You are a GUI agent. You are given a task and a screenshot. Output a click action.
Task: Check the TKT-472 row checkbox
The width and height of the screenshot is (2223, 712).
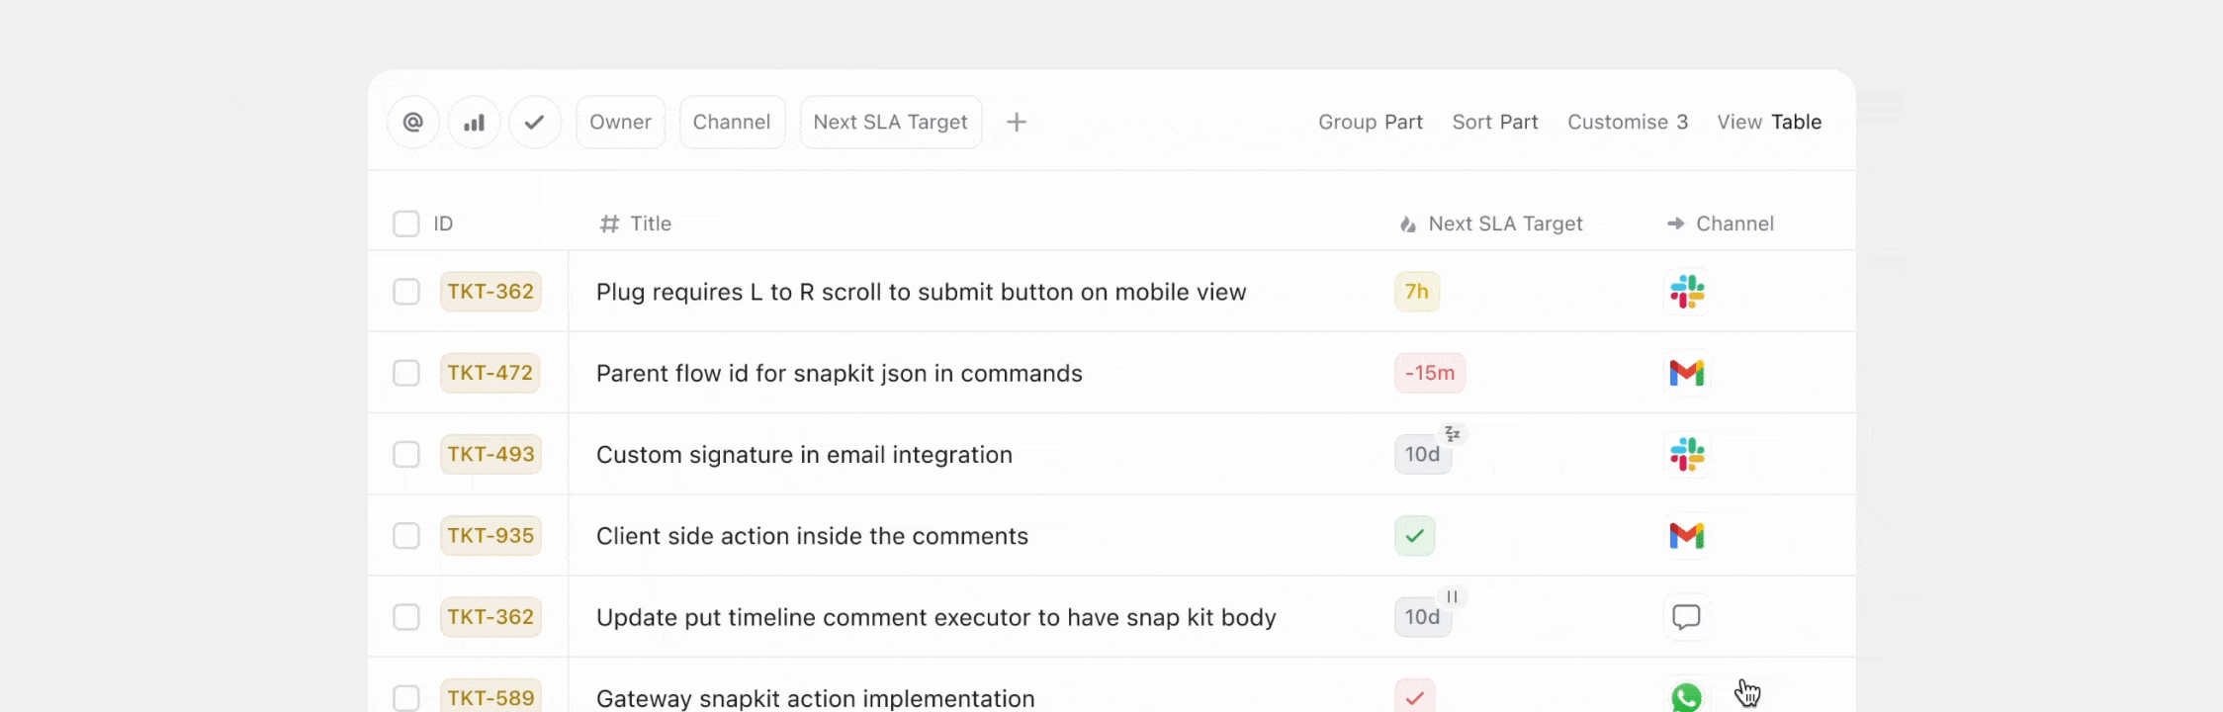tap(406, 373)
